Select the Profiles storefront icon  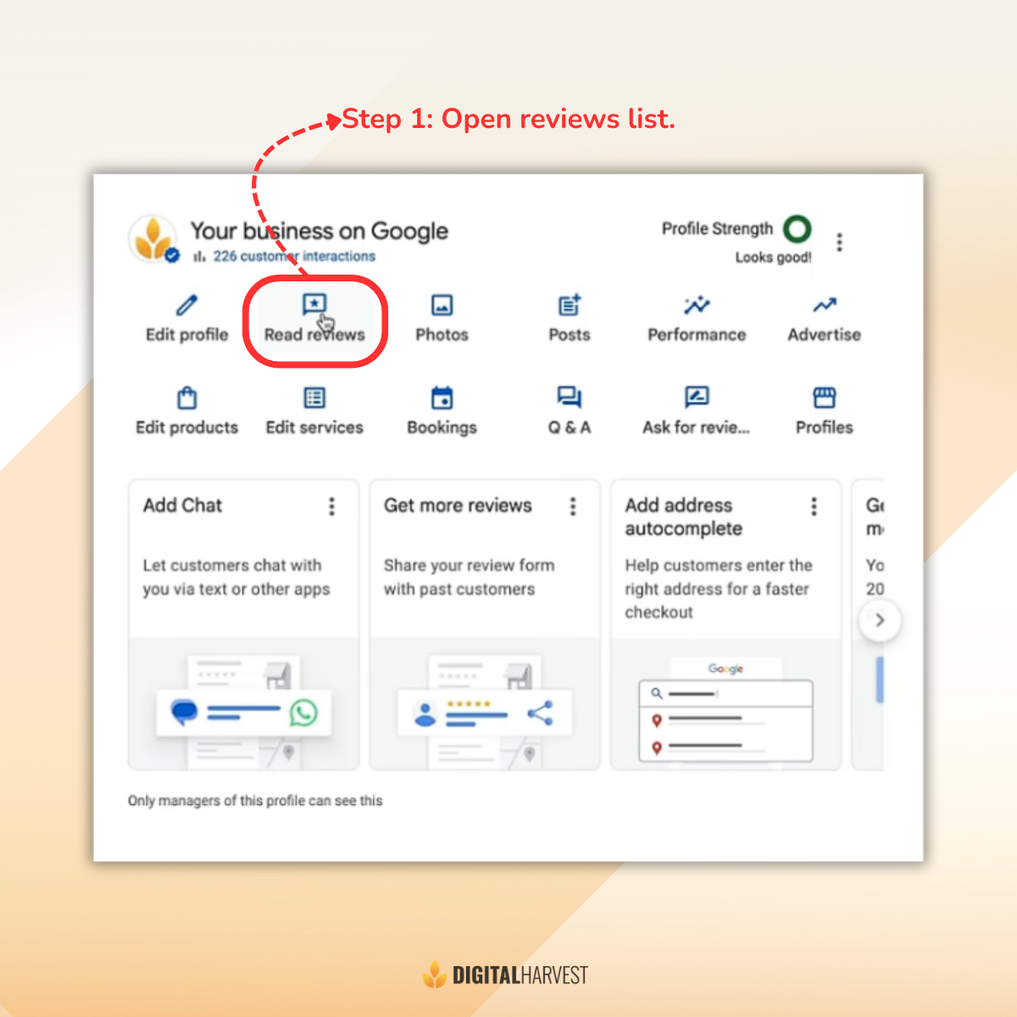click(824, 397)
